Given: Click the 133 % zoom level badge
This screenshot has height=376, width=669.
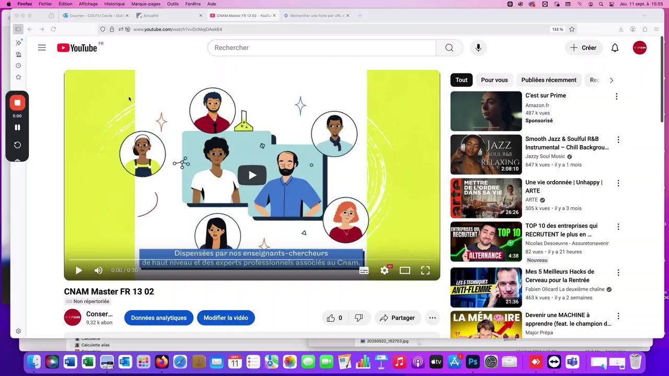Looking at the screenshot, I should [x=558, y=29].
